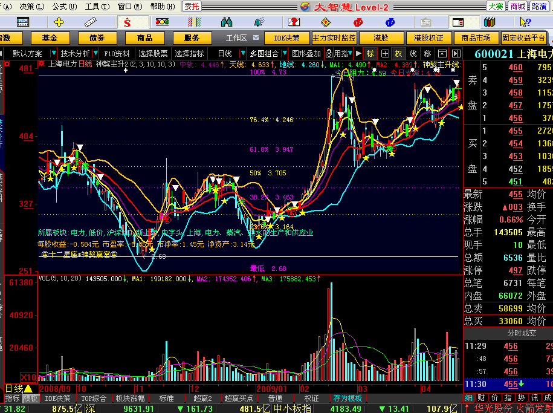
Task: Click the alarm bell alert icon
Action: point(259,22)
